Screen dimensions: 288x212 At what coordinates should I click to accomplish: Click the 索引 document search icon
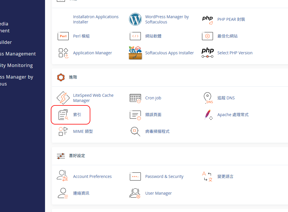pos(63,115)
